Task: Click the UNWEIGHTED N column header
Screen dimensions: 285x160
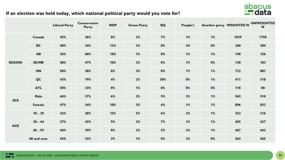Action: pyautogui.click(x=263, y=25)
